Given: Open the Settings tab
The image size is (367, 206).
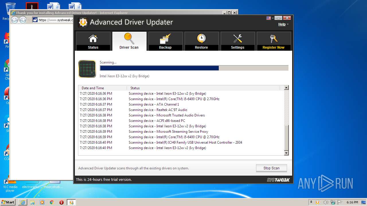Looking at the screenshot, I should [x=238, y=41].
